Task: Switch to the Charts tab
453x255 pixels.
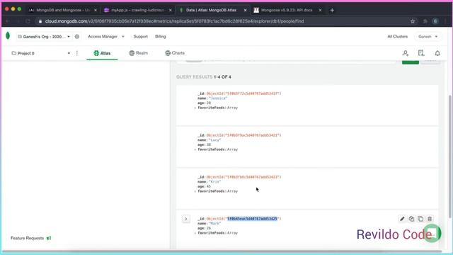Action: [x=175, y=53]
